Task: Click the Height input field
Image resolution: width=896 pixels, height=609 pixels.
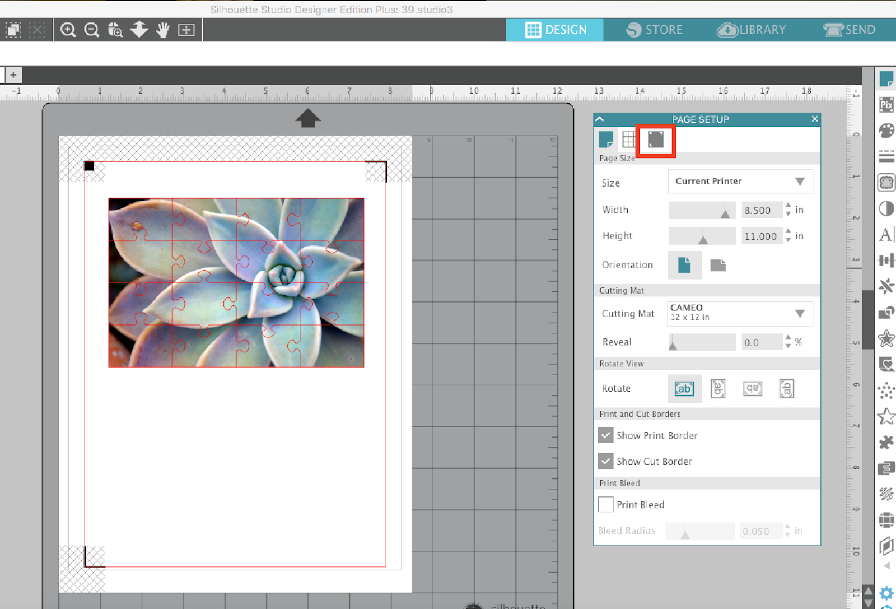Action: (x=762, y=236)
